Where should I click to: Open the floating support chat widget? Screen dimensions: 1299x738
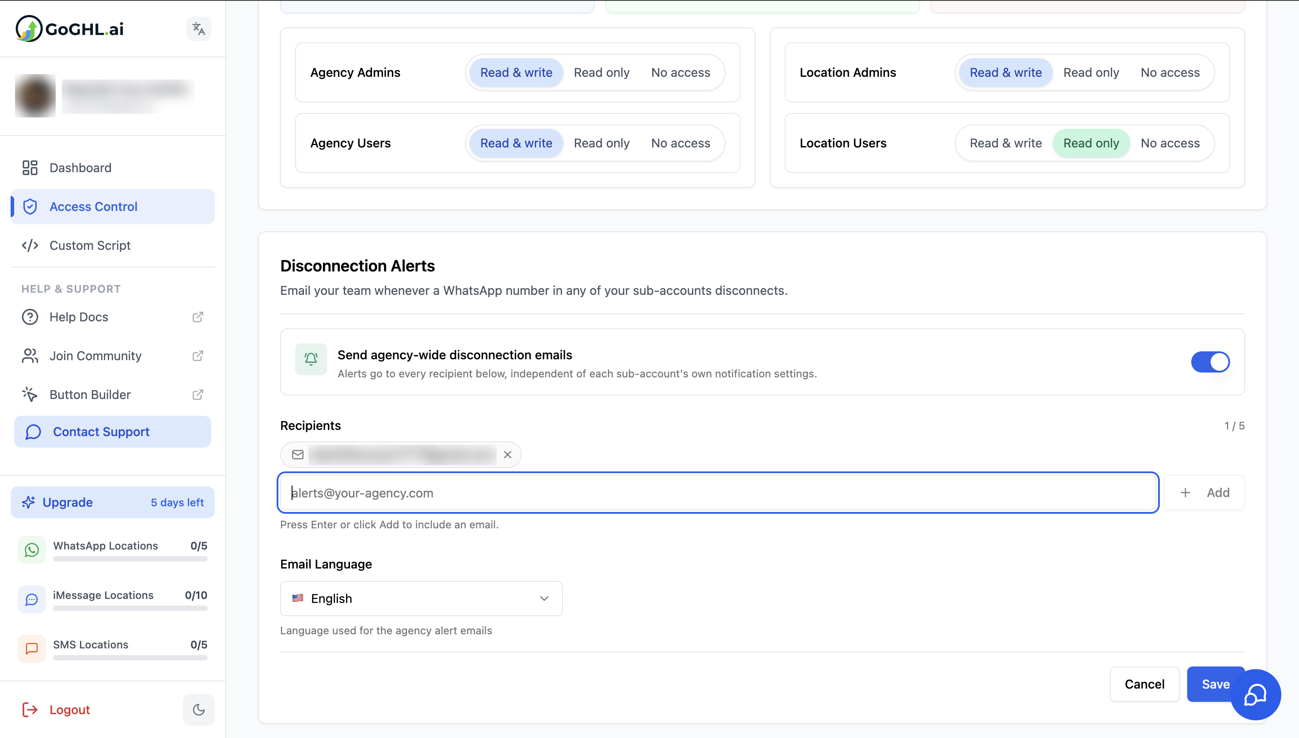(1256, 695)
